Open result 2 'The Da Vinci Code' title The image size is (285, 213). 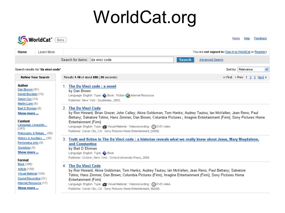(85, 108)
